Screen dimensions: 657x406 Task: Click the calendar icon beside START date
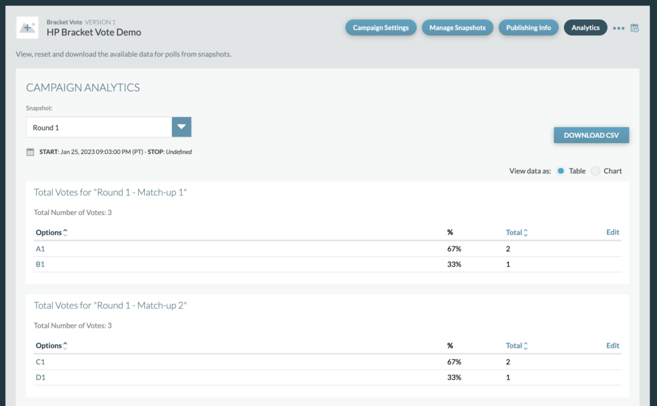30,152
